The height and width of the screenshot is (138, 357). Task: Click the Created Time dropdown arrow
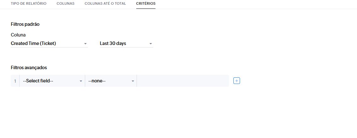pos(85,44)
